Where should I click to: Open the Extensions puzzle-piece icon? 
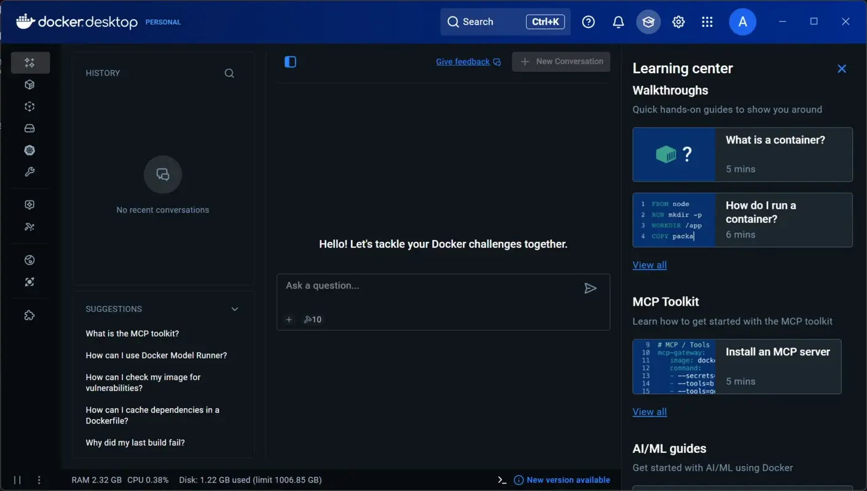[x=29, y=315]
